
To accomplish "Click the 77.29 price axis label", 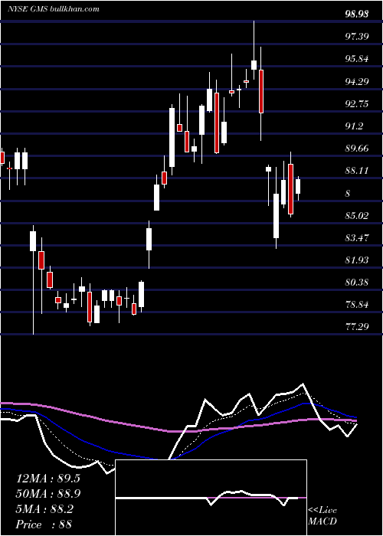I will pos(357,327).
